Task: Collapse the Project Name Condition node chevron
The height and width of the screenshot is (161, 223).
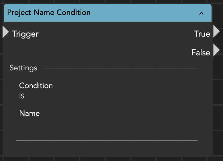Action: pyautogui.click(x=201, y=13)
